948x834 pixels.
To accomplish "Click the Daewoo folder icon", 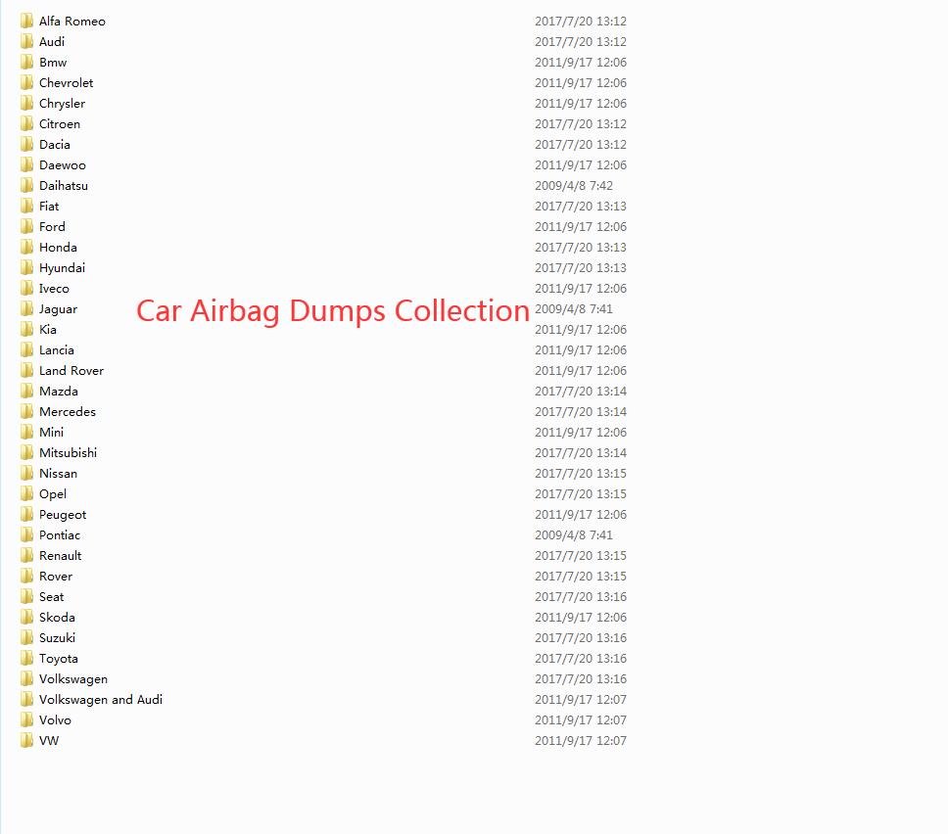I will tap(26, 165).
